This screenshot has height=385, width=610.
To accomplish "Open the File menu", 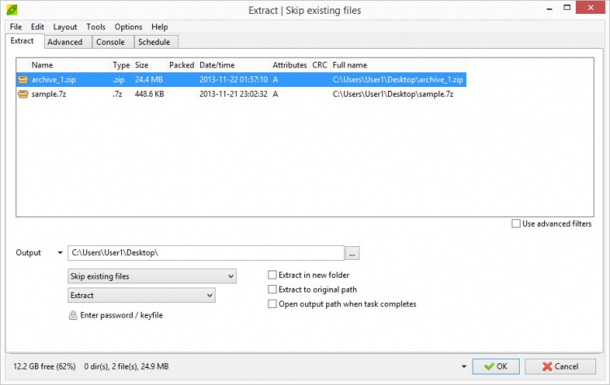I will pos(16,27).
